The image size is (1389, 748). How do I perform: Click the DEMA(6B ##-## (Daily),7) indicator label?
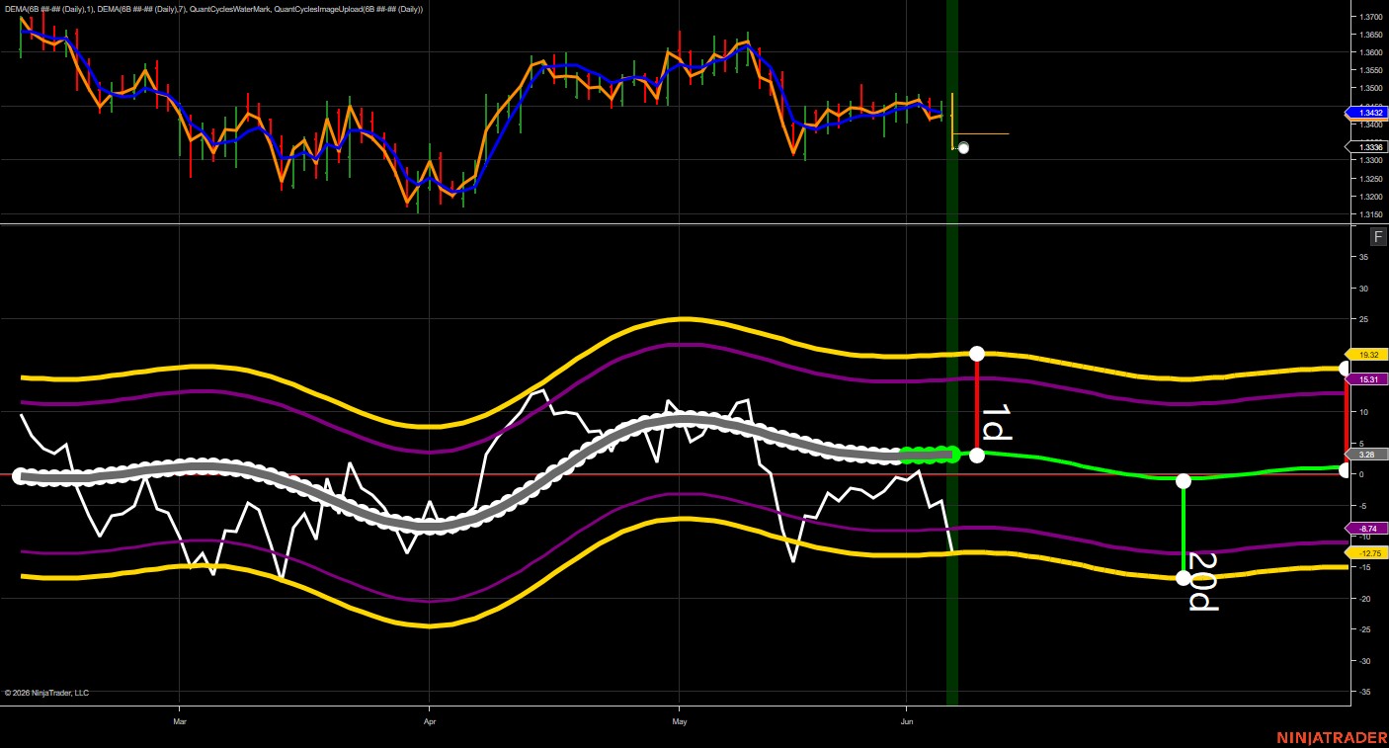143,9
